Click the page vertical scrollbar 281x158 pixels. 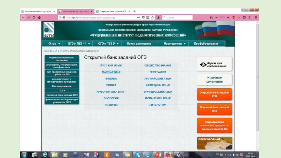(x=258, y=77)
